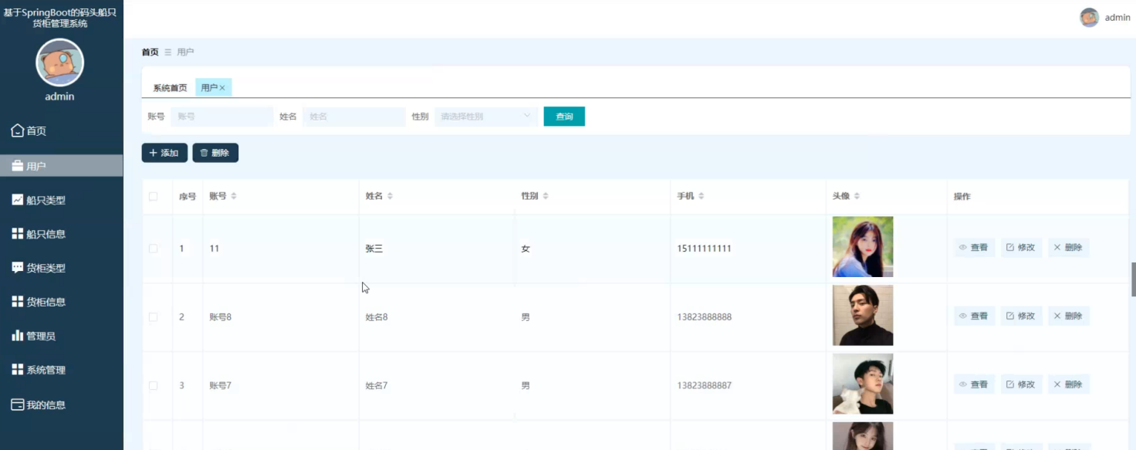The width and height of the screenshot is (1136, 450).
Task: Click the vertical scrollbar thumb
Action: pos(1133,279)
